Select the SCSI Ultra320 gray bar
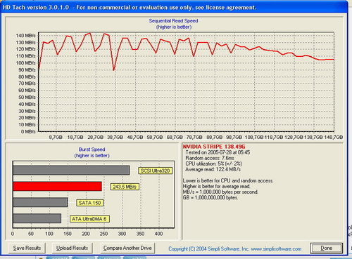The width and height of the screenshot is (352, 259). pos(71,171)
